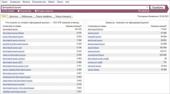Select the По регионам radio button
170x94 pixels.
19,11
